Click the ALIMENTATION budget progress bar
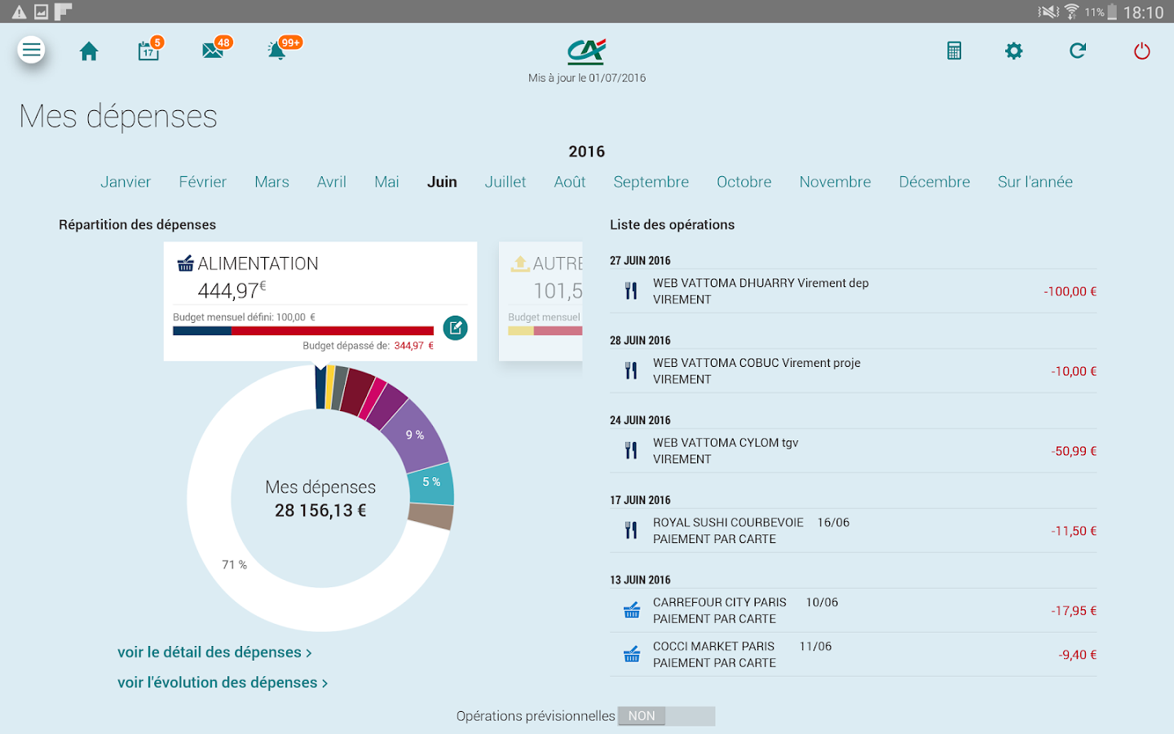 (x=302, y=329)
